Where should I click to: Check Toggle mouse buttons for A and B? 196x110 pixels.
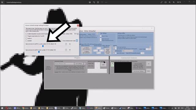click(x=26, y=36)
